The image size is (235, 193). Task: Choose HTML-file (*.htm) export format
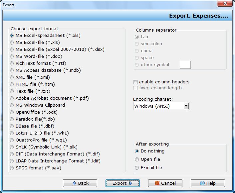[x=12, y=84]
